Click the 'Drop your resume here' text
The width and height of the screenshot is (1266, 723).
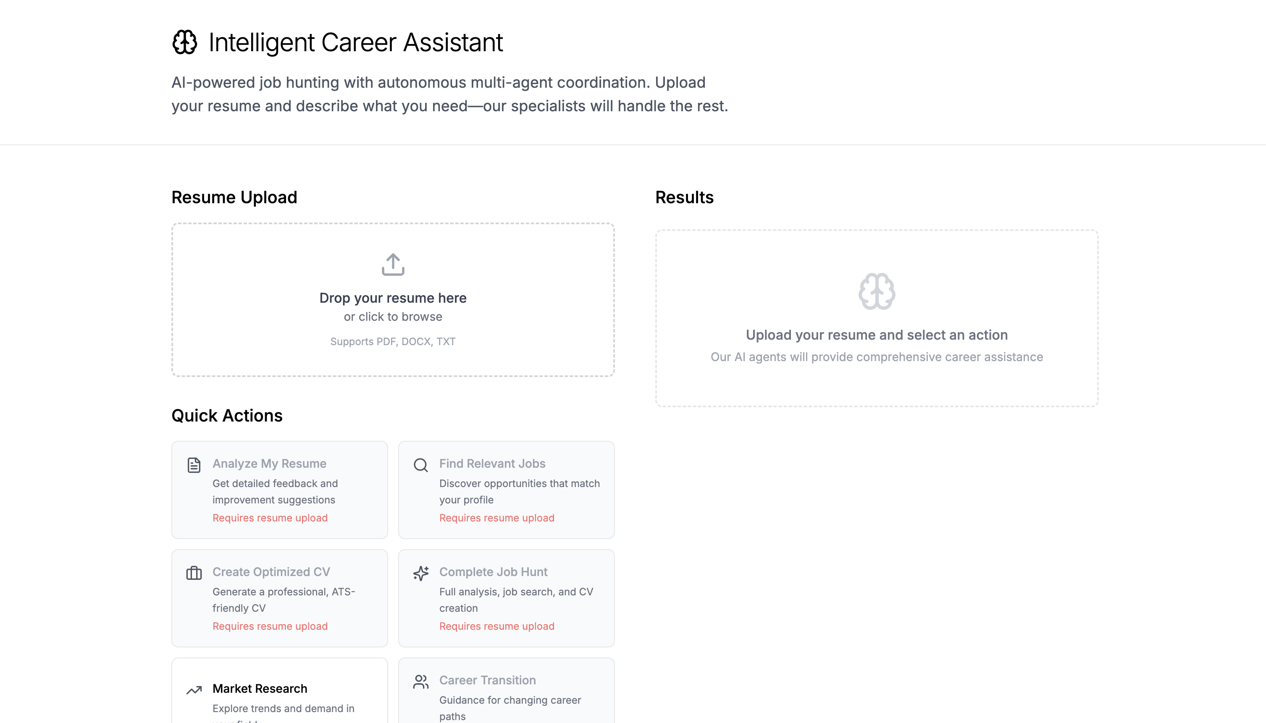pyautogui.click(x=393, y=298)
